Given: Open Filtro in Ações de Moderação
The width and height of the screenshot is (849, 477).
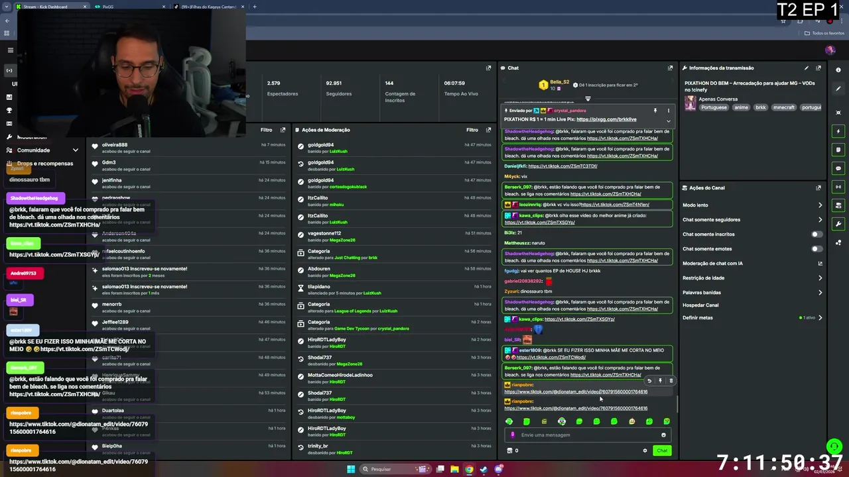Looking at the screenshot, I should [472, 130].
